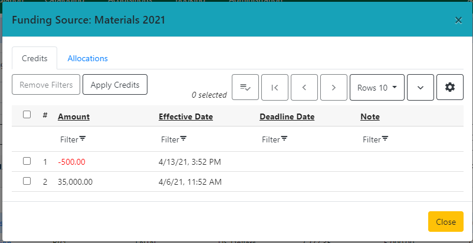473x243 pixels.
Task: Close the Funding Source dialog with X
Action: (x=458, y=20)
